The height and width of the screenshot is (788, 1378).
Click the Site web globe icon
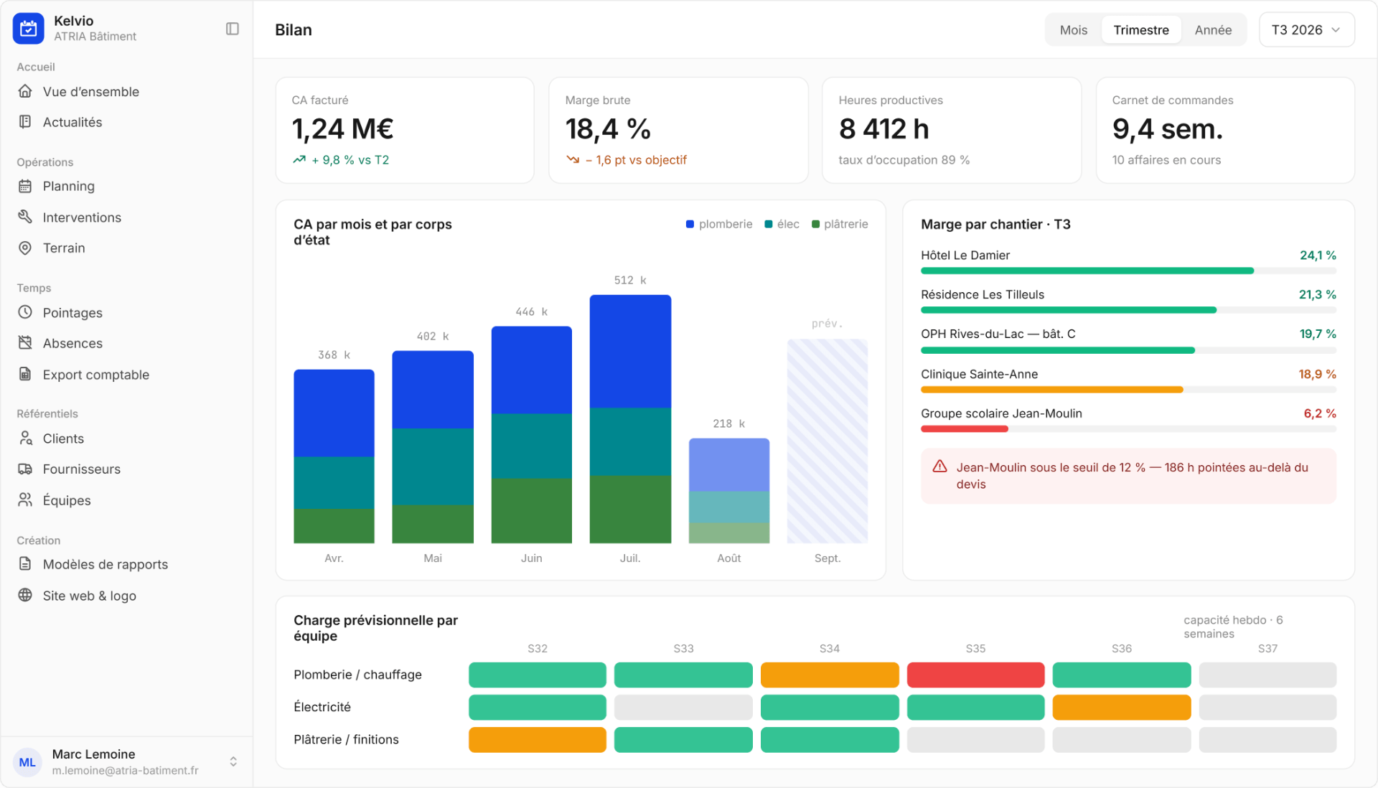click(x=25, y=595)
